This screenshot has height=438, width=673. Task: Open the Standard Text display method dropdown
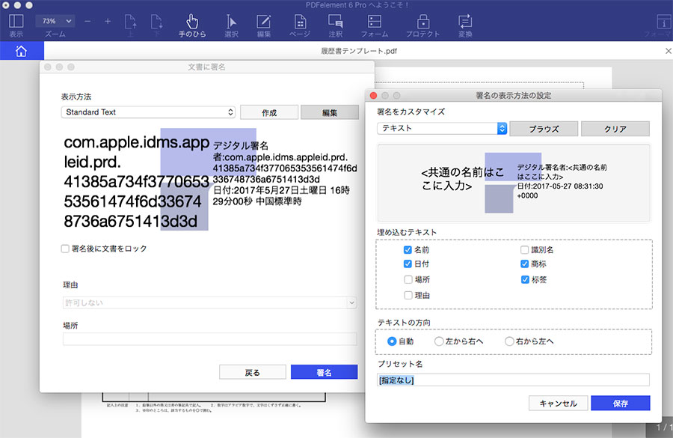click(x=148, y=112)
